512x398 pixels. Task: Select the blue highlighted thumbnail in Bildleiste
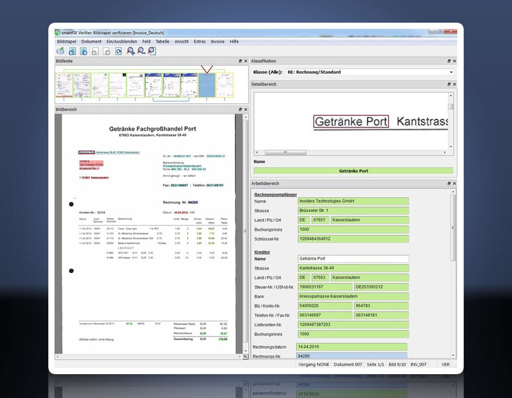point(208,84)
